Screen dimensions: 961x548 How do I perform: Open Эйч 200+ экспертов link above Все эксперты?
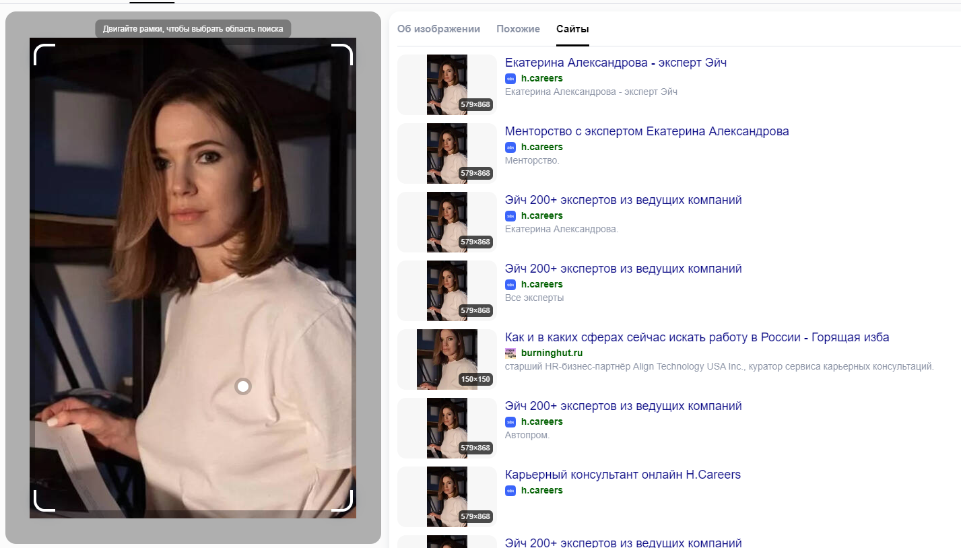tap(623, 269)
